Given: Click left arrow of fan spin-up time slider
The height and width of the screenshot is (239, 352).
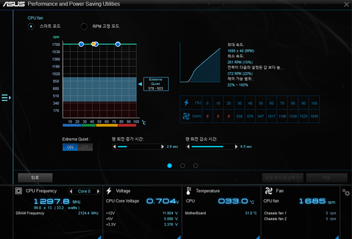Looking at the screenshot, I should 114,146.
